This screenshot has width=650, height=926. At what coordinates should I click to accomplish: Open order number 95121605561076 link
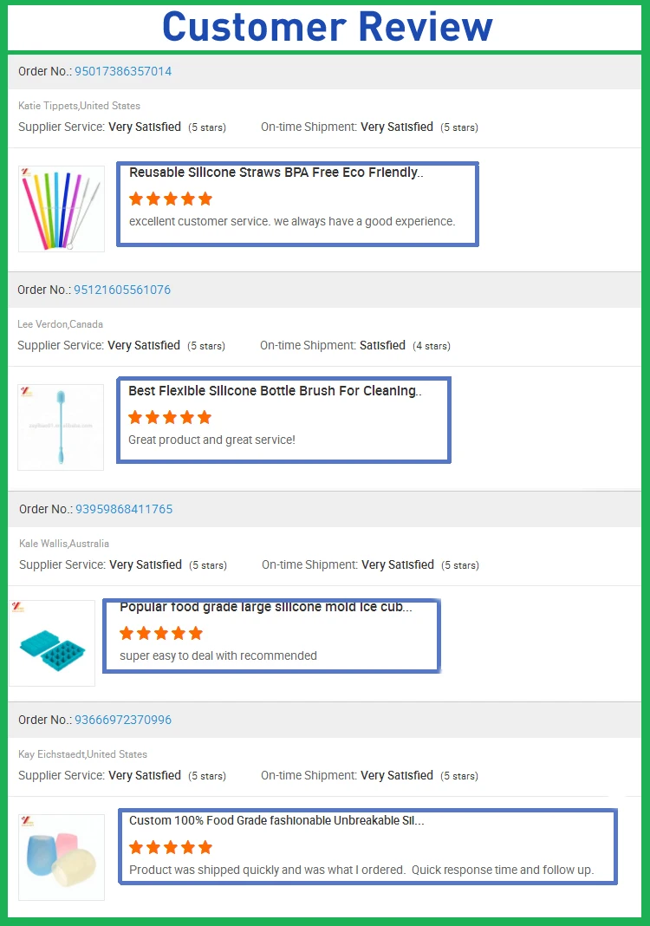pos(121,290)
